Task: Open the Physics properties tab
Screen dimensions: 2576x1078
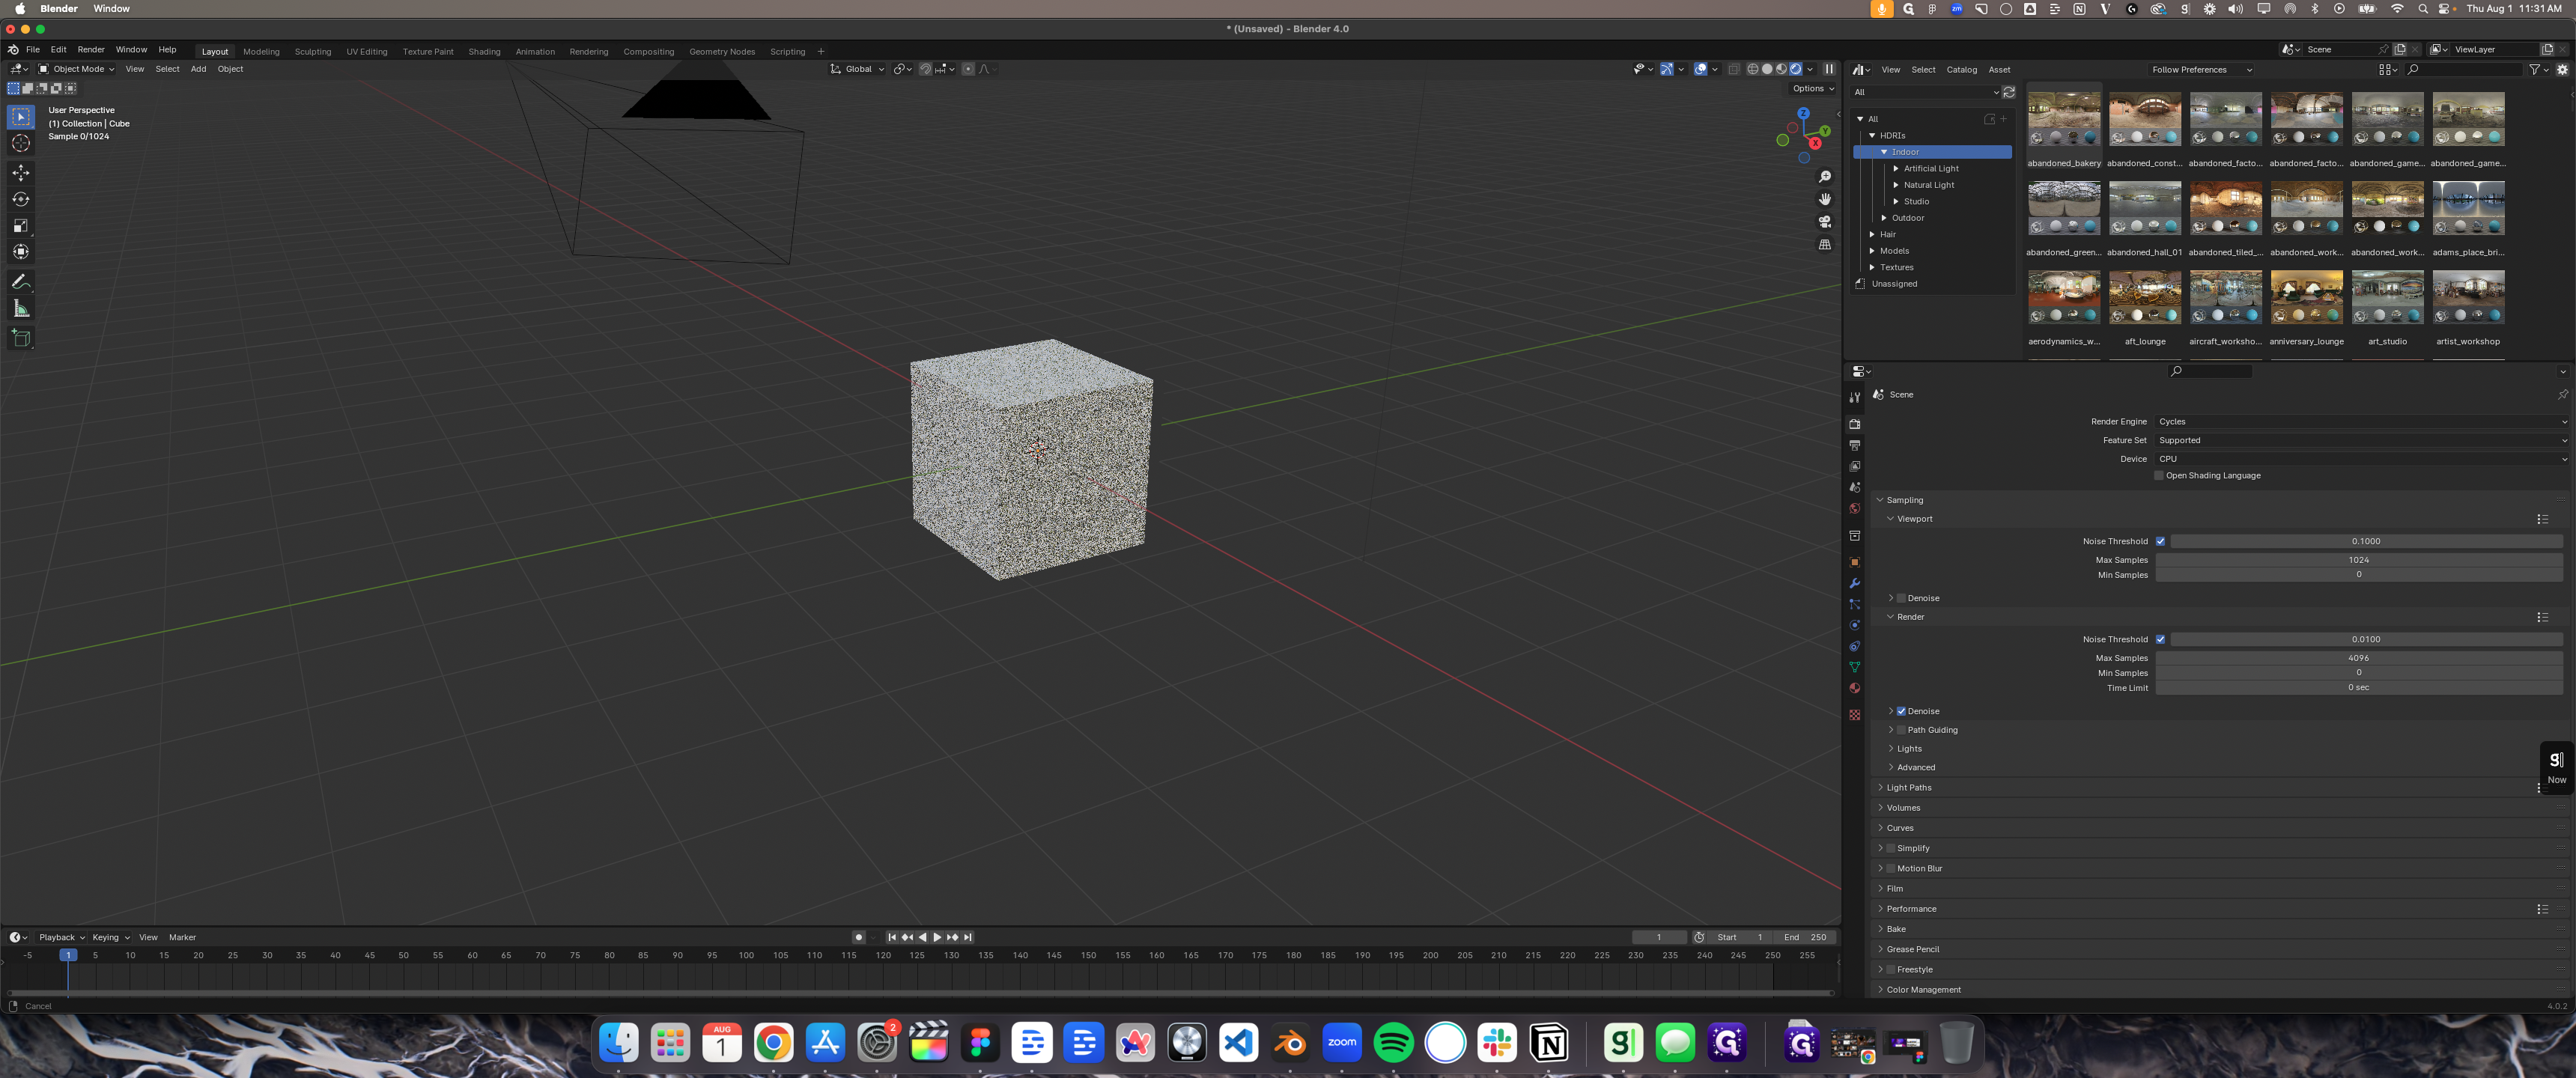Action: tap(1855, 625)
